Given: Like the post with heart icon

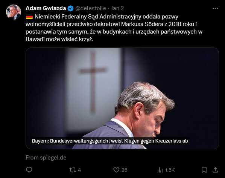Looking at the screenshot, I should [x=116, y=170].
